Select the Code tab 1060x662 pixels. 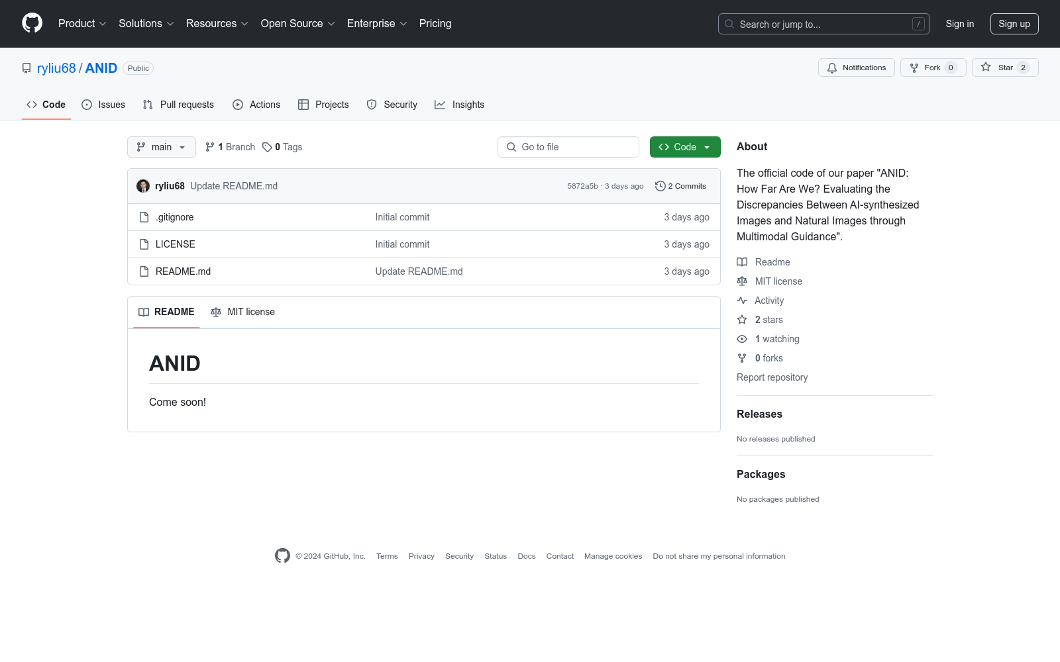coord(46,105)
